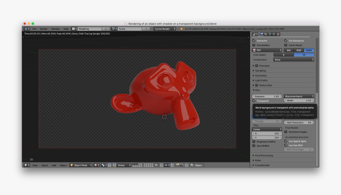The image size is (341, 195).
Task: Enable the Placeholders checkbox
Action: pyautogui.click(x=254, y=45)
